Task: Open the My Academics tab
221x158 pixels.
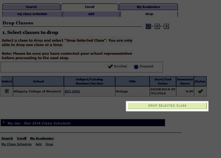Action: click(148, 7)
